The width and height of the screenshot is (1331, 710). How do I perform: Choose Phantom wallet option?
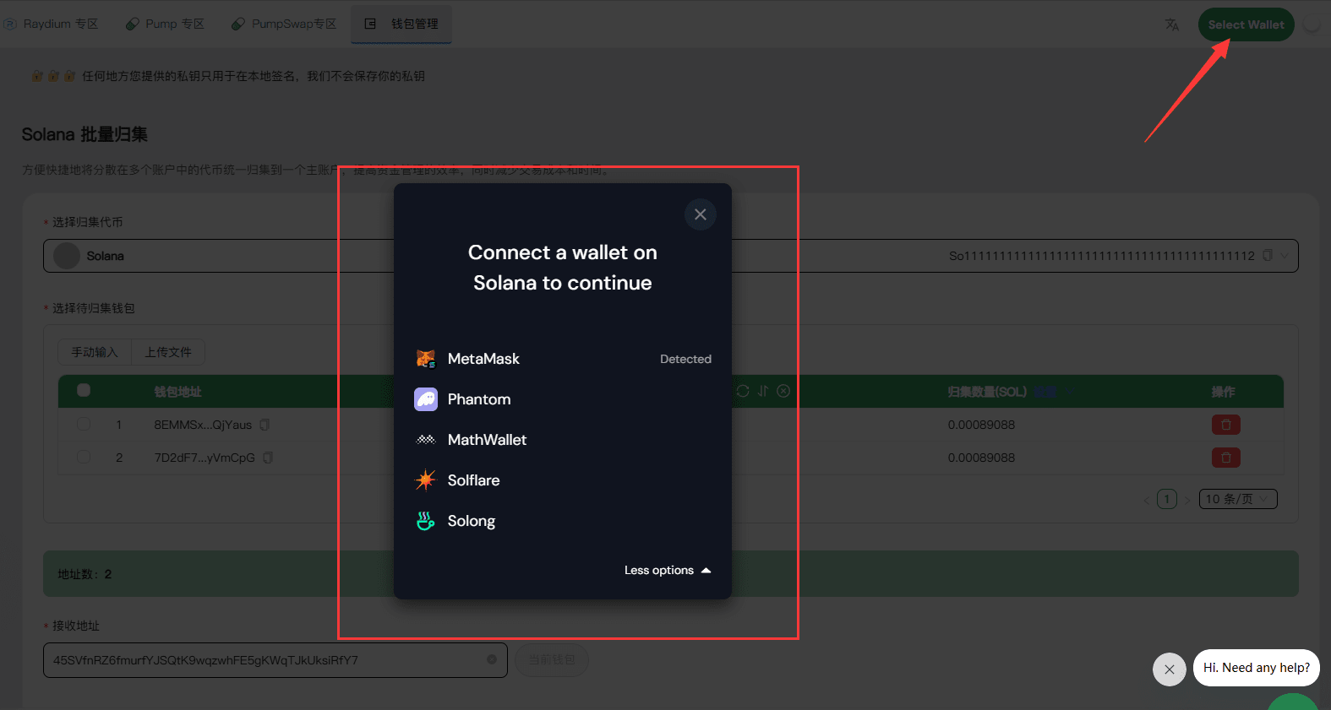[x=563, y=399]
